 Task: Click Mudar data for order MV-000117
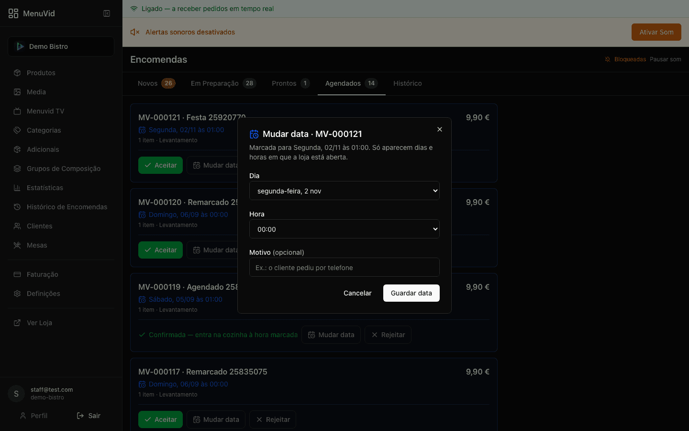click(x=216, y=420)
